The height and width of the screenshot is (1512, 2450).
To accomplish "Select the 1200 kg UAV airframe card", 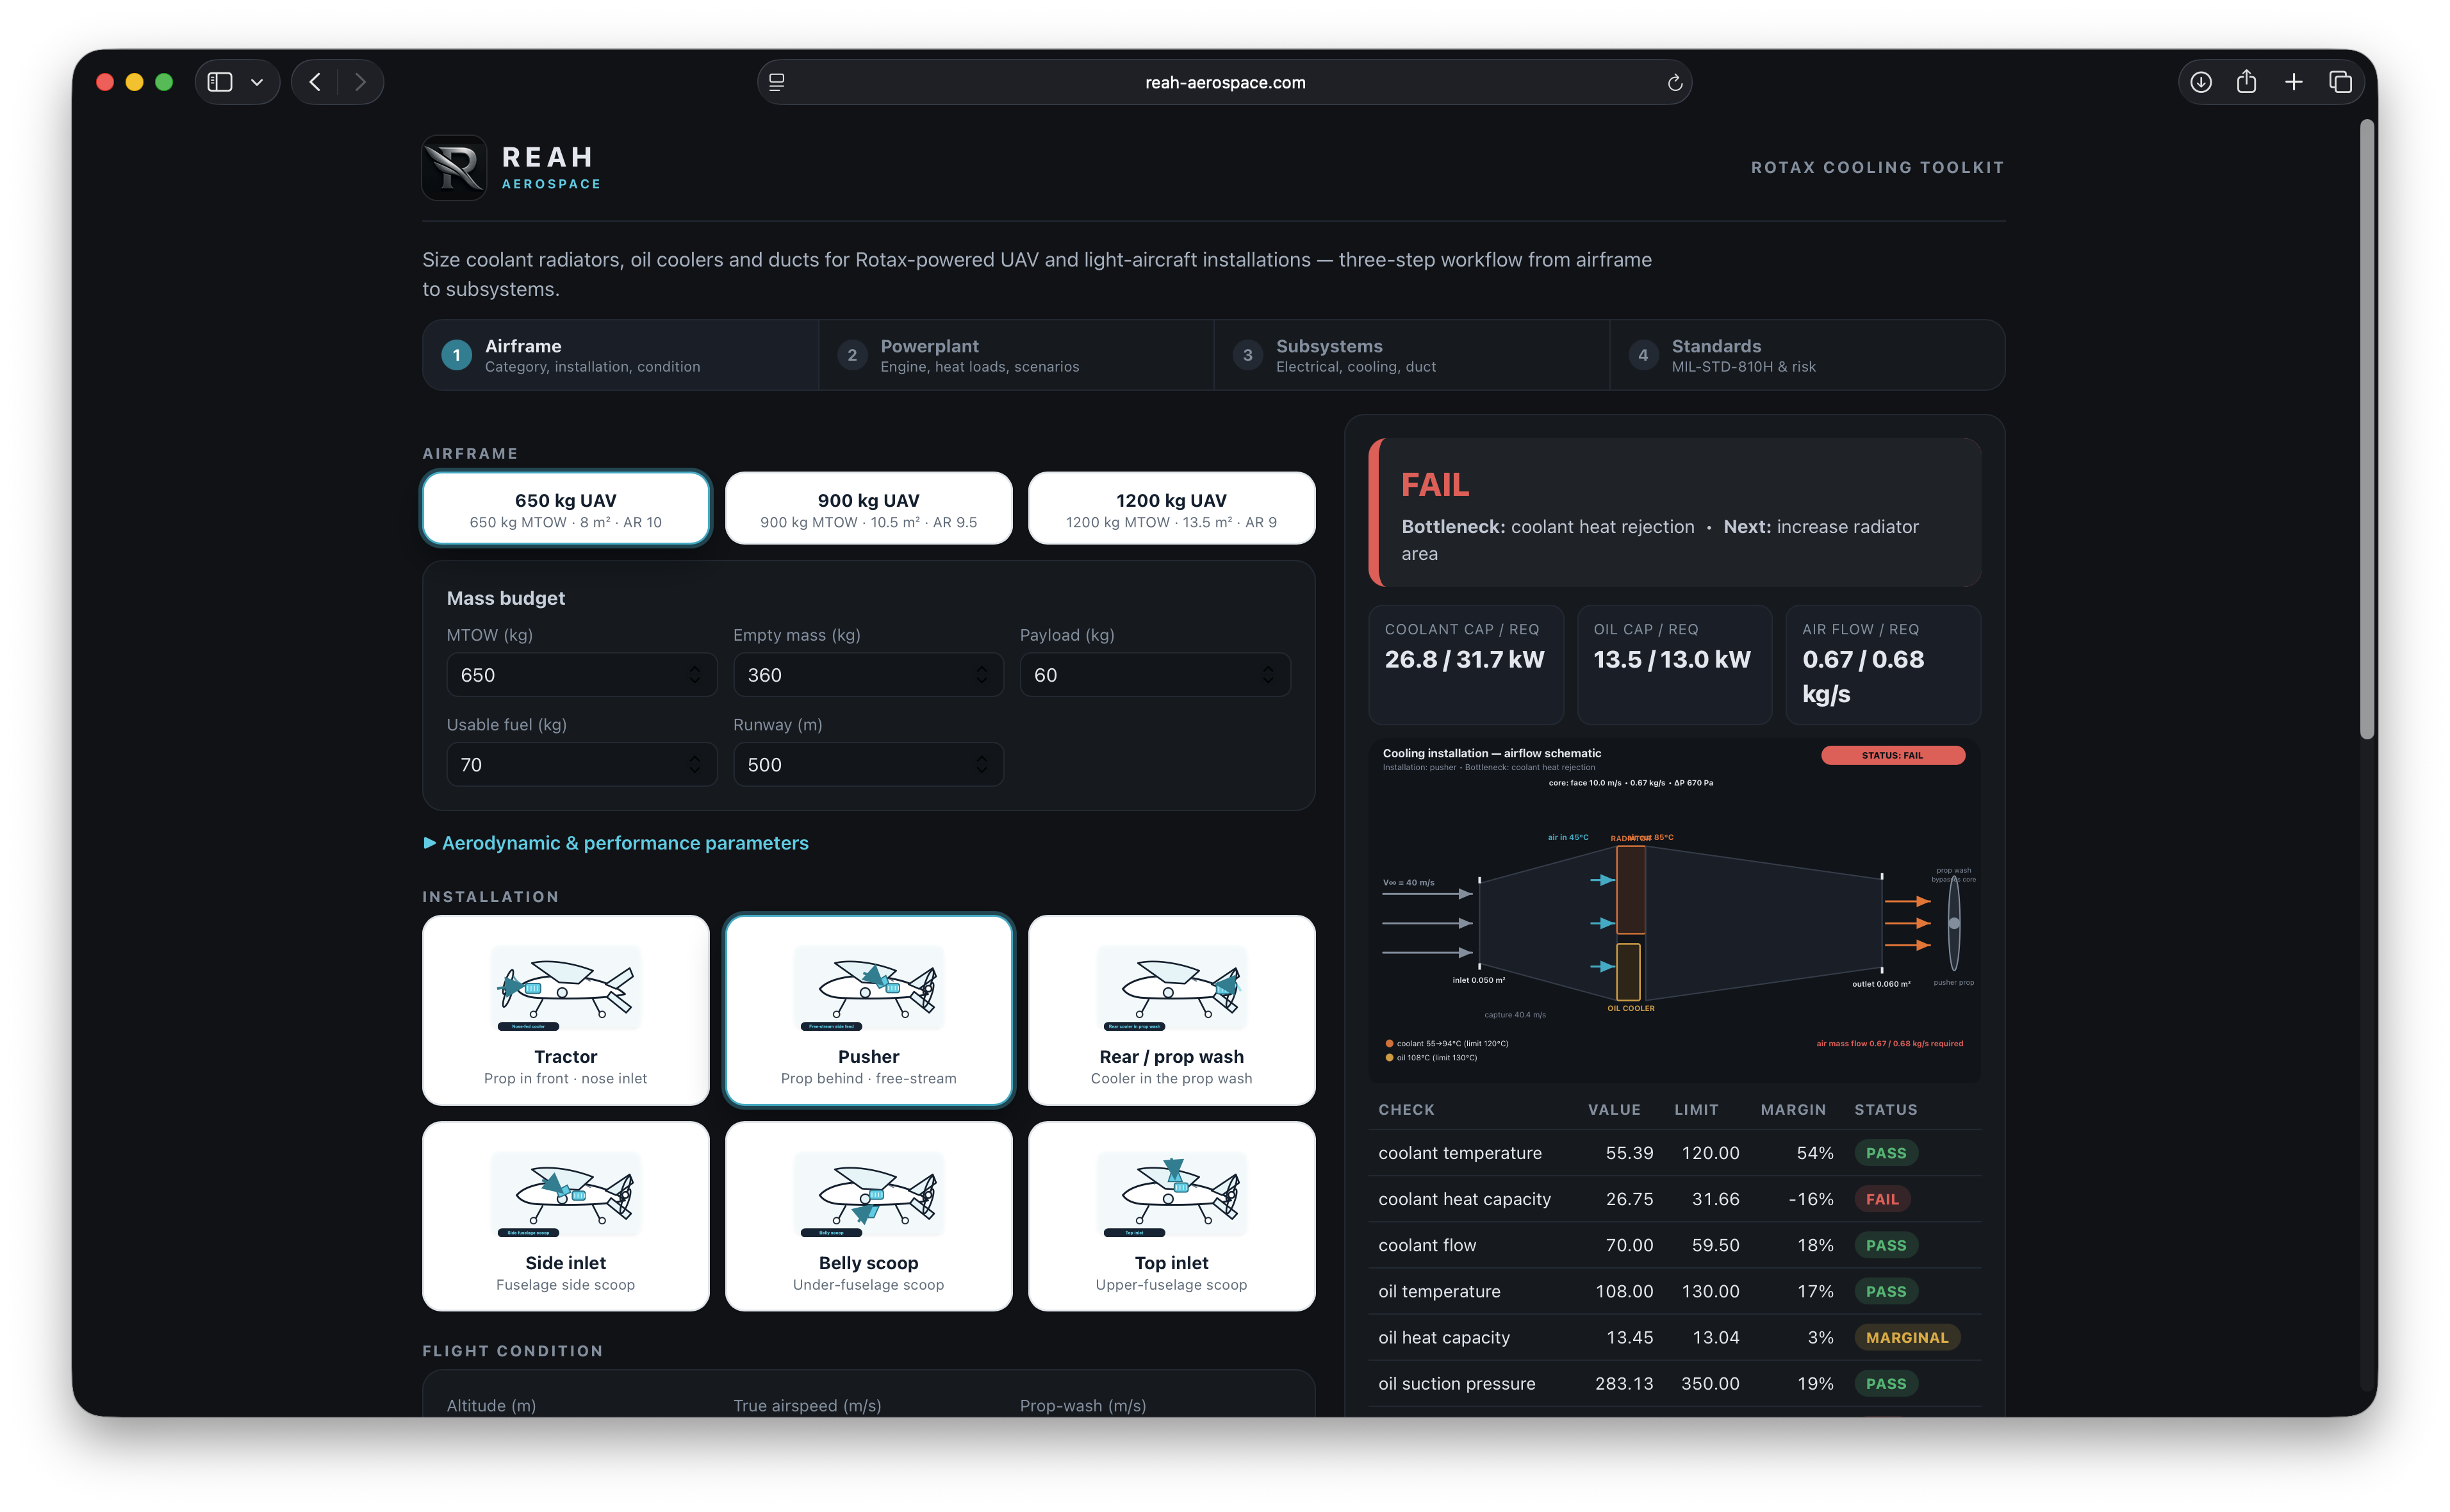I will tap(1171, 508).
